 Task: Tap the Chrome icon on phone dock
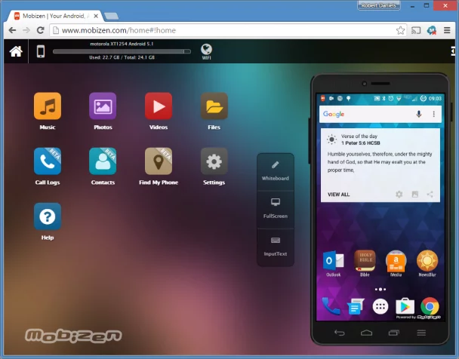point(430,306)
